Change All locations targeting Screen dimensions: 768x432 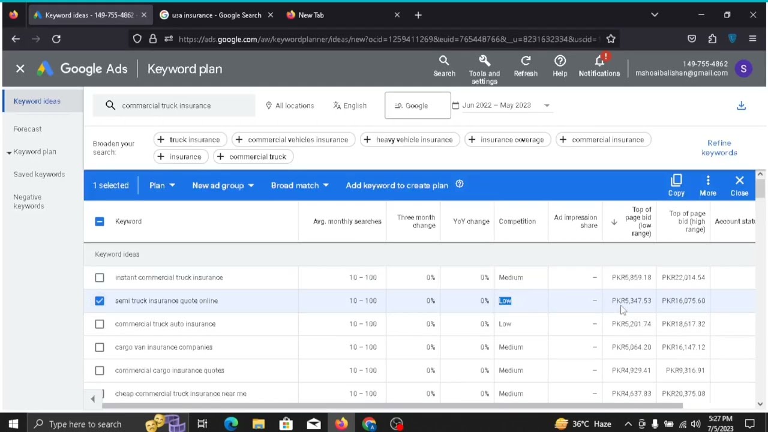pyautogui.click(x=289, y=106)
